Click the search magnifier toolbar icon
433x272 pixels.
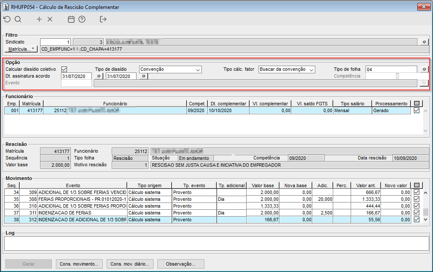pyautogui.click(x=18, y=19)
